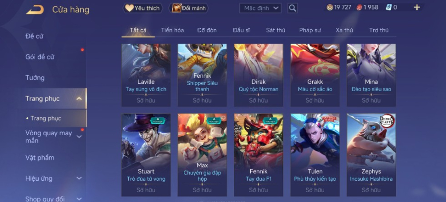
Task: Collapse the Trang phục sidebar section
Action: coord(79,99)
